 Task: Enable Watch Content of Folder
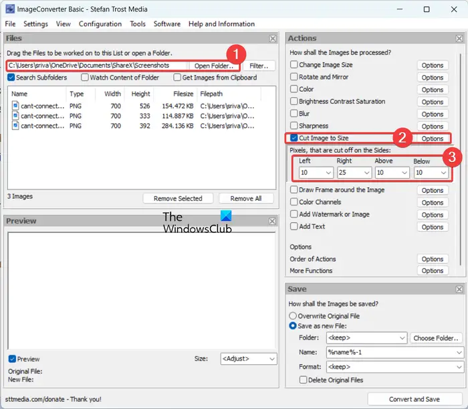85,78
